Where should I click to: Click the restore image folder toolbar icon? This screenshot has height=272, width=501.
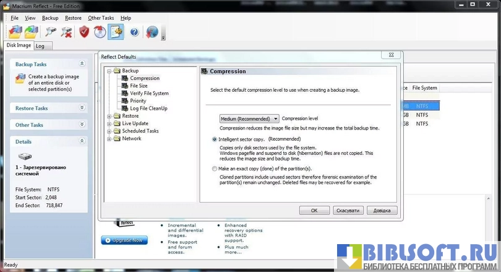(32, 32)
